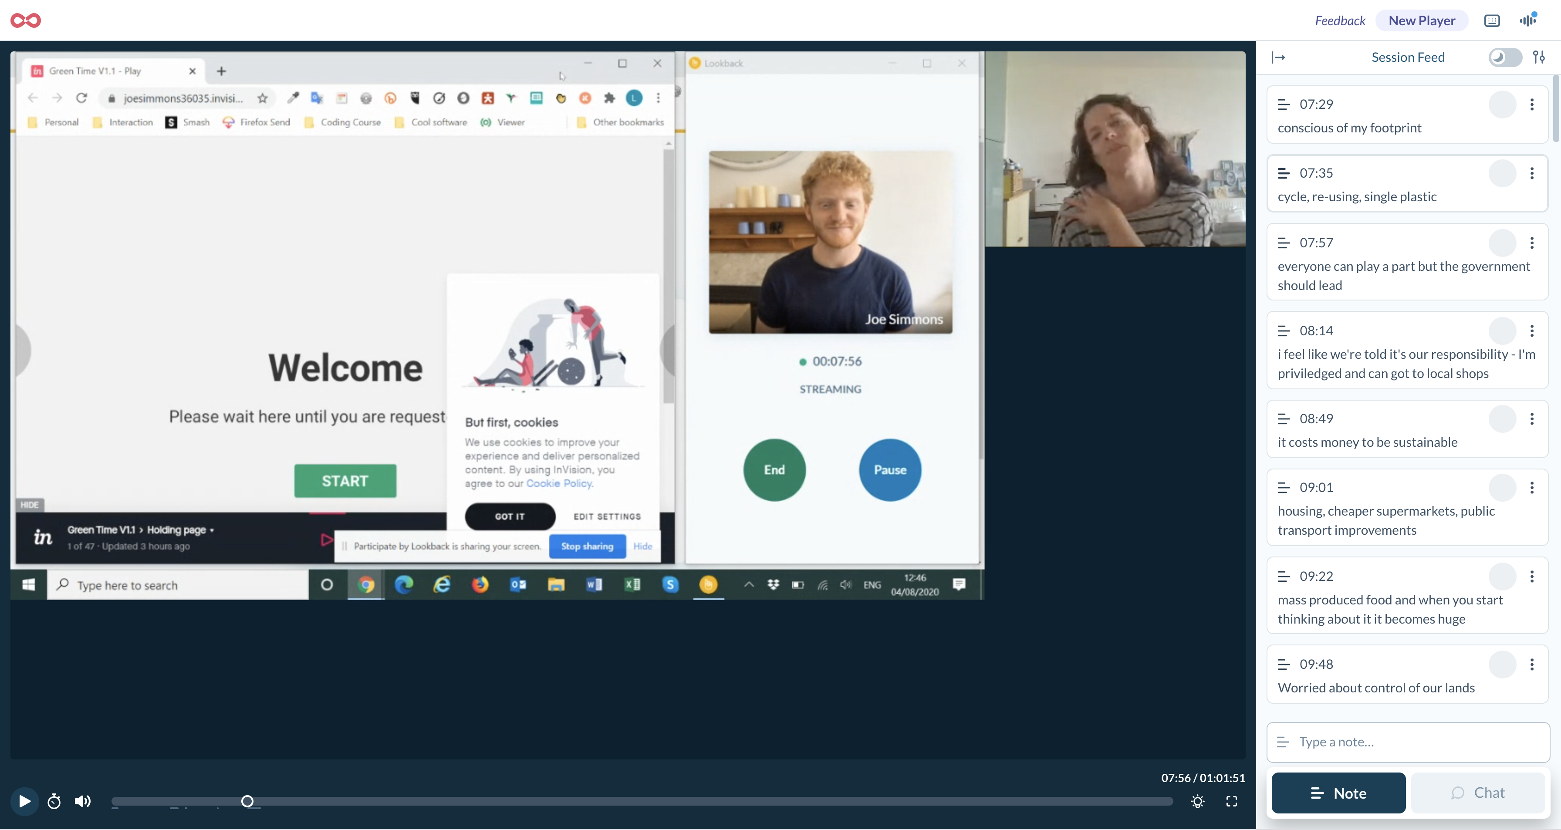The image size is (1561, 830).
Task: Open playback speed timer icon
Action: tap(54, 802)
